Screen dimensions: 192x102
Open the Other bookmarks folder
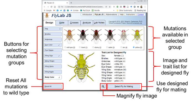pyautogui.click(x=124, y=11)
